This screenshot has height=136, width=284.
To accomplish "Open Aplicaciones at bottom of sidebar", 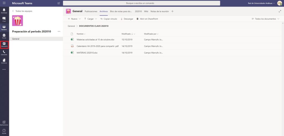I will coord(4,123).
